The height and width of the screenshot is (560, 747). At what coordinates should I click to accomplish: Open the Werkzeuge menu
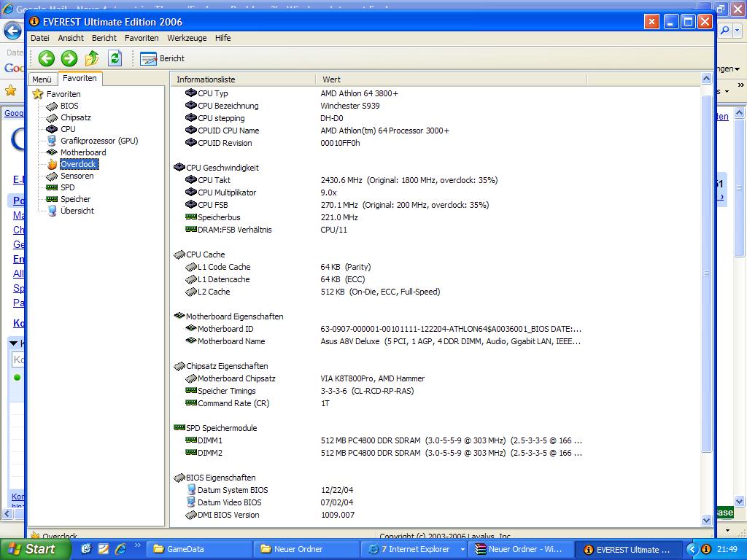[x=187, y=38]
